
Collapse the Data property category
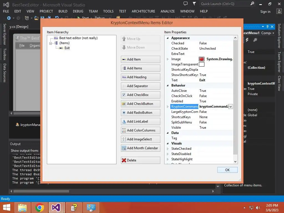pyautogui.click(x=168, y=133)
